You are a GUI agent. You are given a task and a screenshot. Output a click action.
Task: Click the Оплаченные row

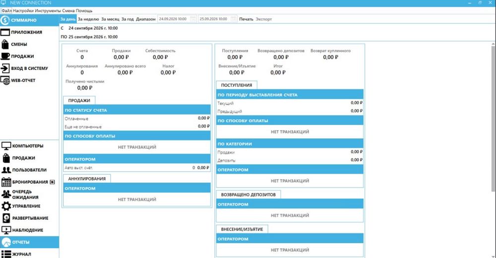pyautogui.click(x=137, y=119)
